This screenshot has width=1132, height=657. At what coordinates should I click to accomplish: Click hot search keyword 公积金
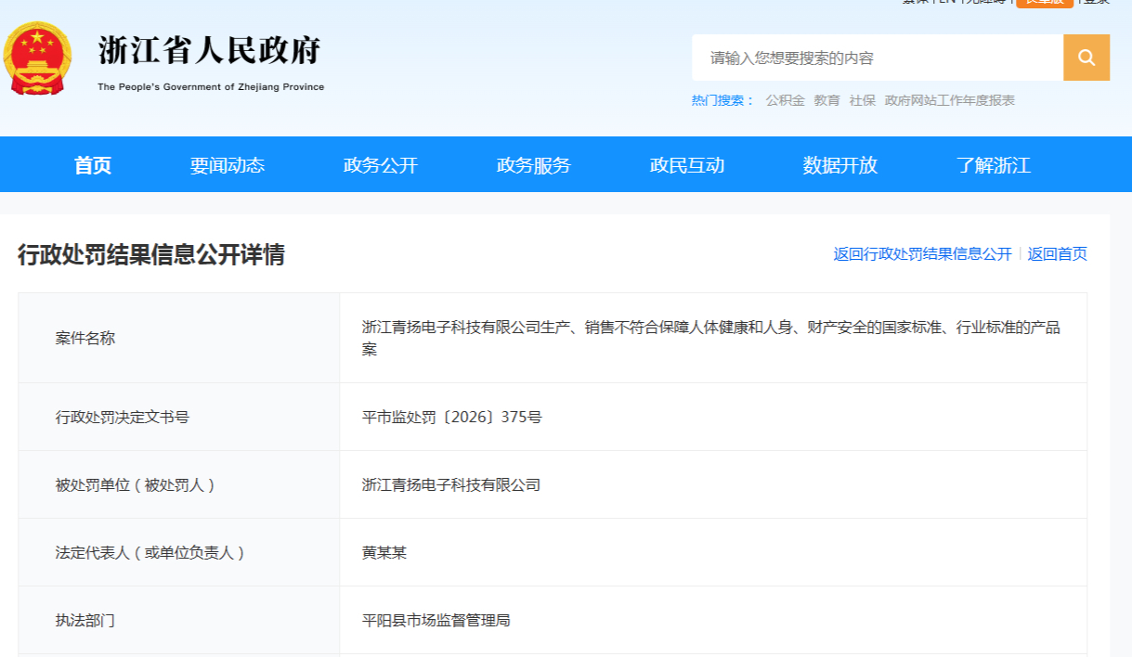click(x=786, y=100)
